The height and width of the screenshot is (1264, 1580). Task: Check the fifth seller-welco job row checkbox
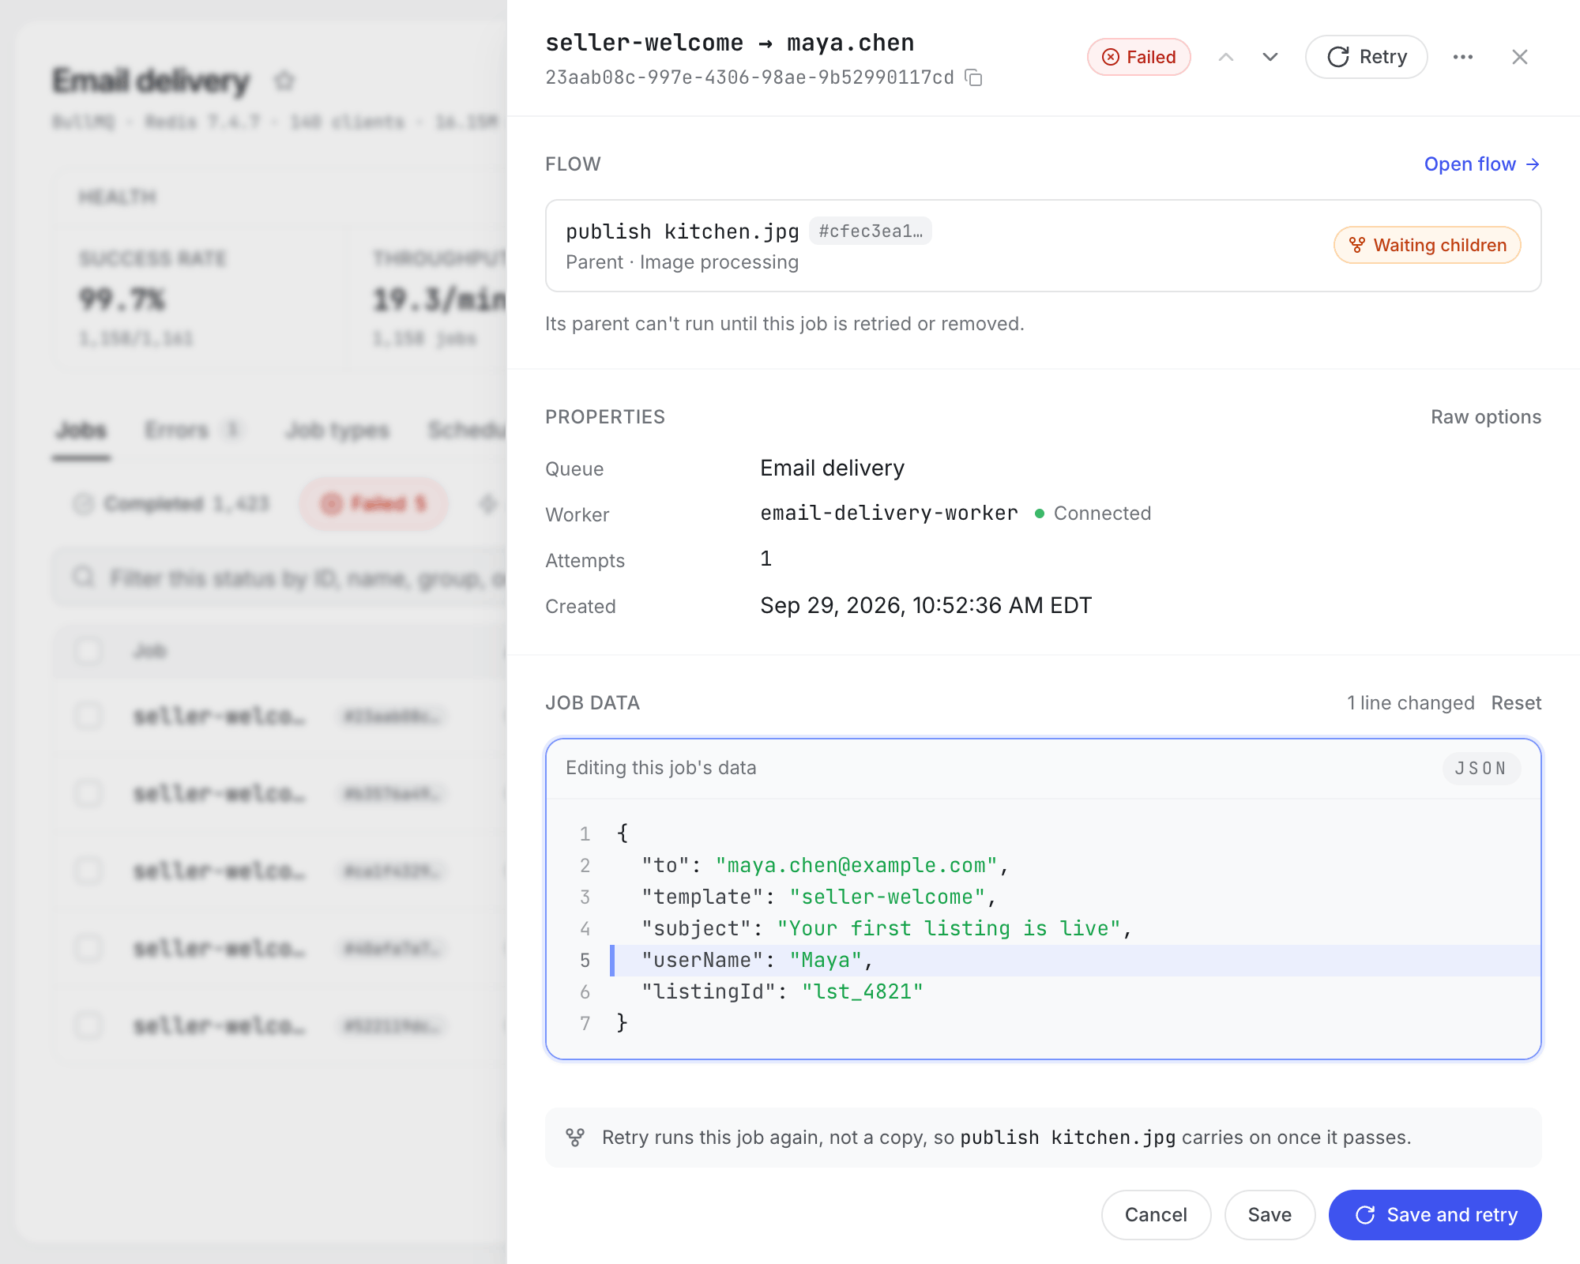pyautogui.click(x=88, y=1025)
